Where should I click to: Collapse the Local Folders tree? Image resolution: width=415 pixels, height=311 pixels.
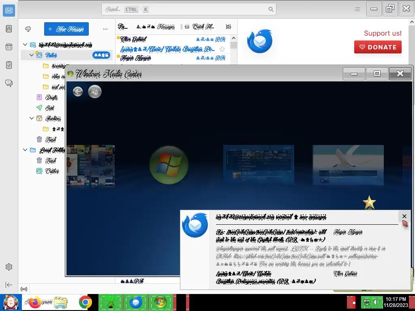click(x=25, y=150)
